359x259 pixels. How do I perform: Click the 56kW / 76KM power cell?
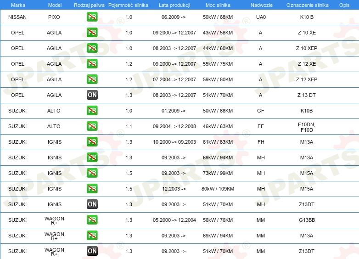pos(218,220)
